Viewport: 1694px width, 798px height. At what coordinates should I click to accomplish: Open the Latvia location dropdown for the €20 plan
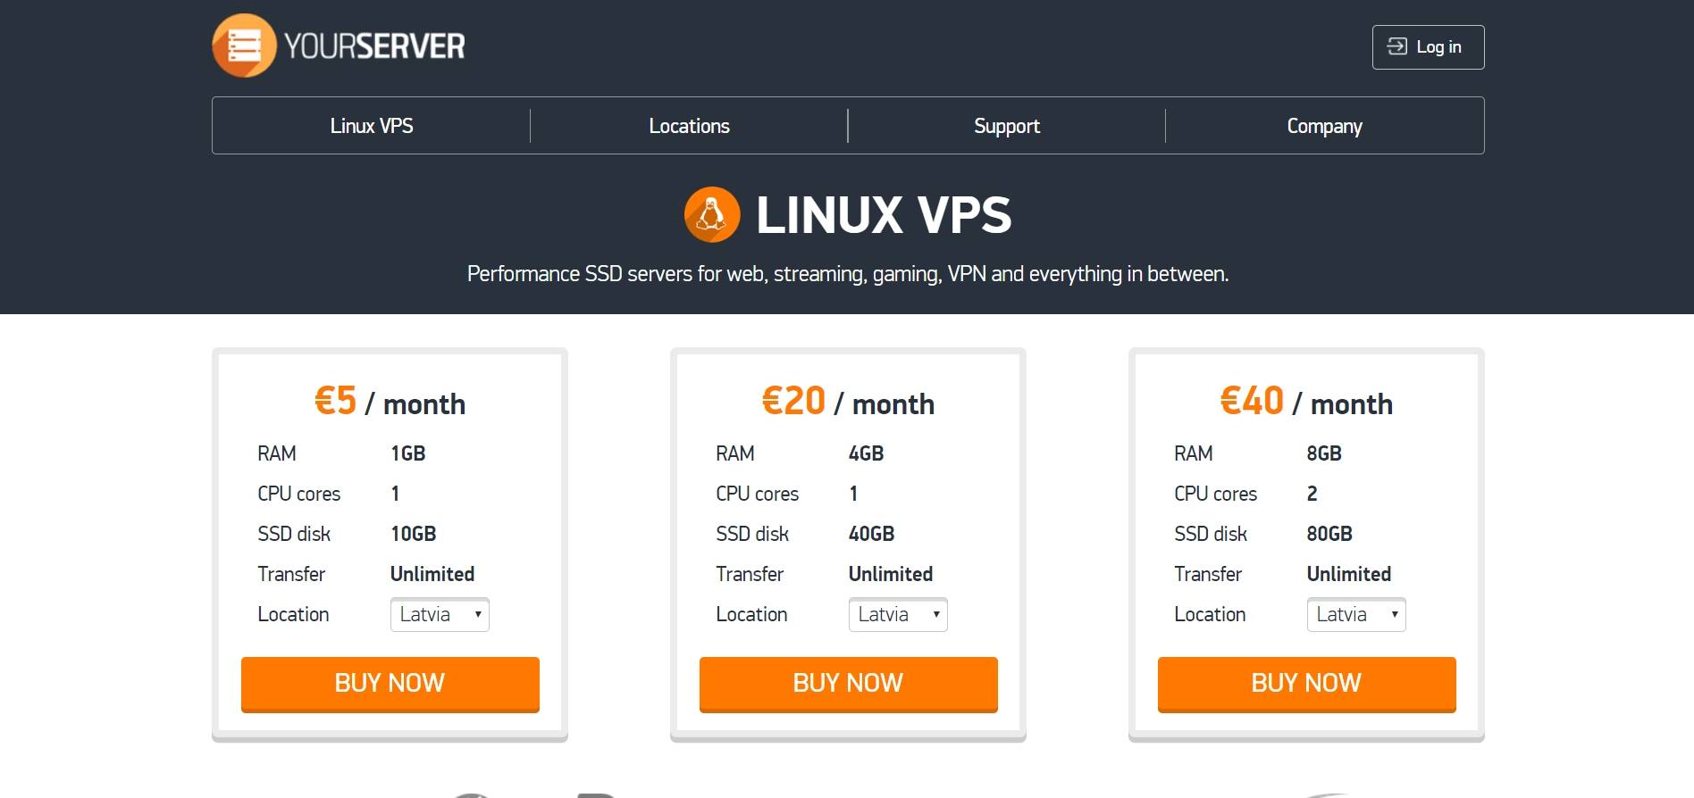pyautogui.click(x=897, y=614)
